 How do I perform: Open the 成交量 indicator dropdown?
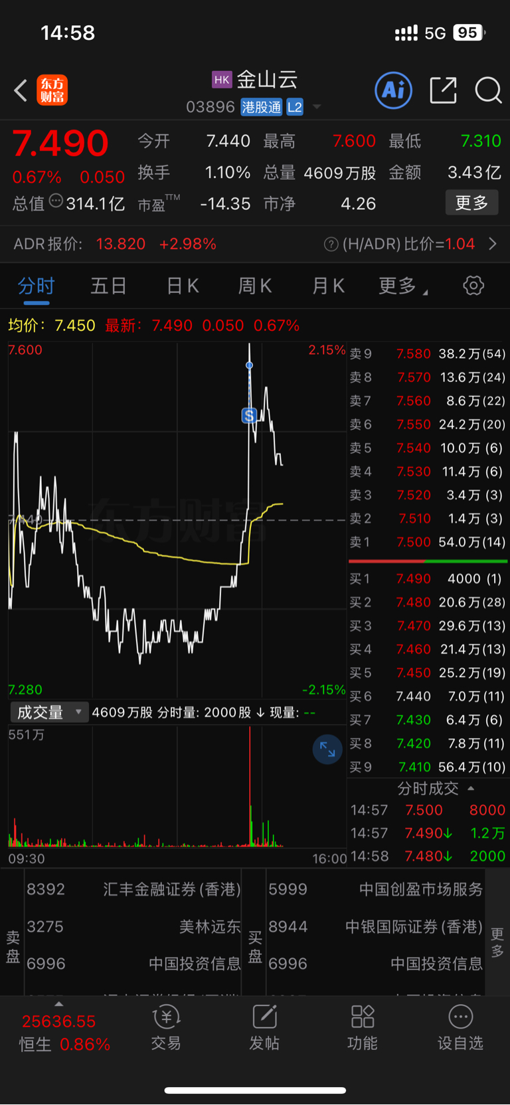[49, 712]
